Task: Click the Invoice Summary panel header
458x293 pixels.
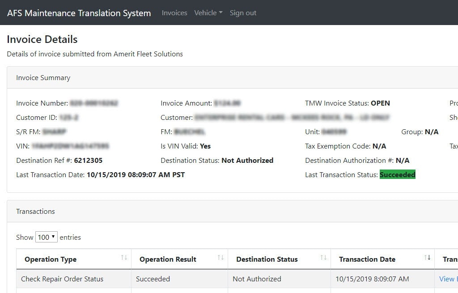Action: coord(42,77)
